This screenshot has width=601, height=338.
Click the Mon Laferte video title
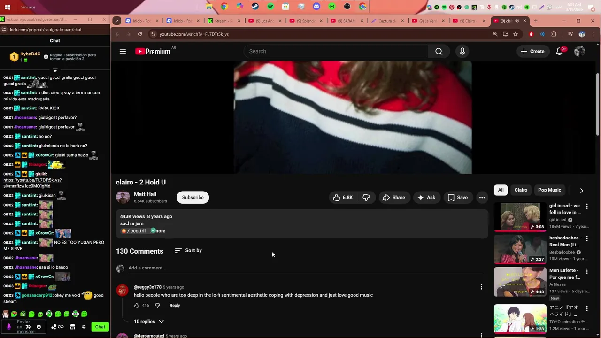[564, 274]
